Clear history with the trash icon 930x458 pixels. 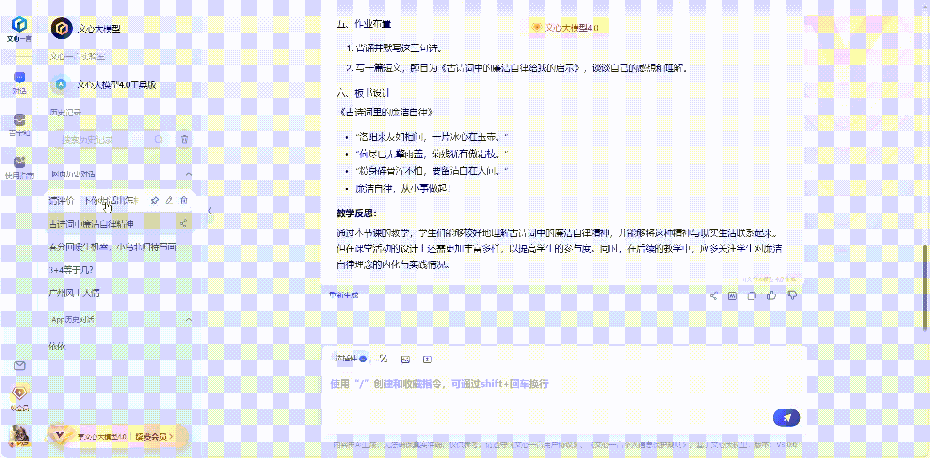click(x=184, y=139)
